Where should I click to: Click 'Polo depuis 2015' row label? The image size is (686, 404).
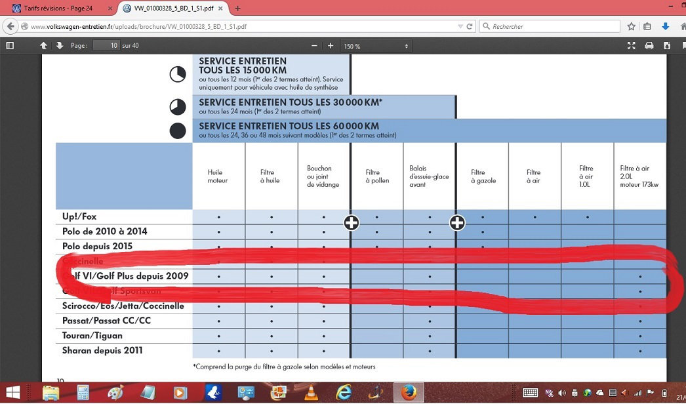pyautogui.click(x=97, y=247)
